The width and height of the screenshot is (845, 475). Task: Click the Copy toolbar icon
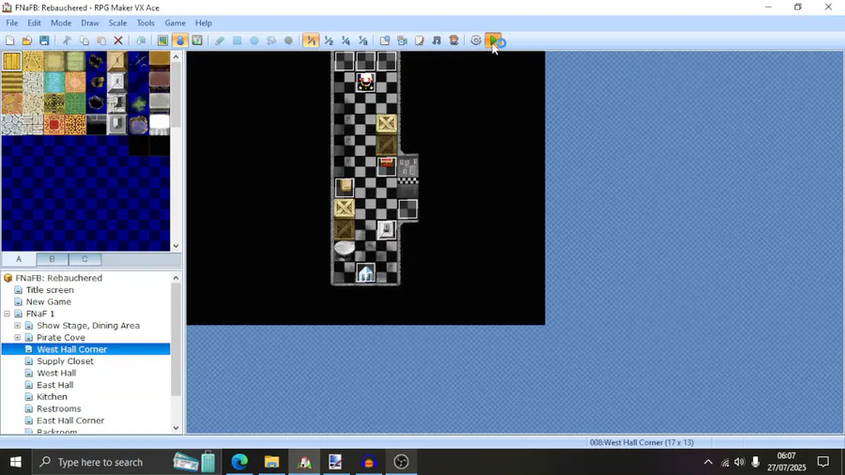pos(84,40)
